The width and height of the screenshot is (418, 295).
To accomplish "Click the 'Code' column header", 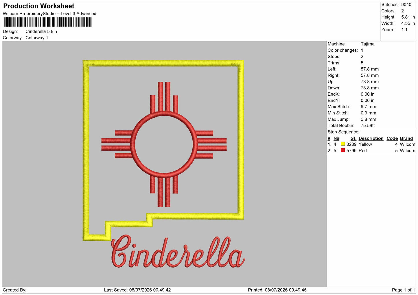I will [392, 138].
